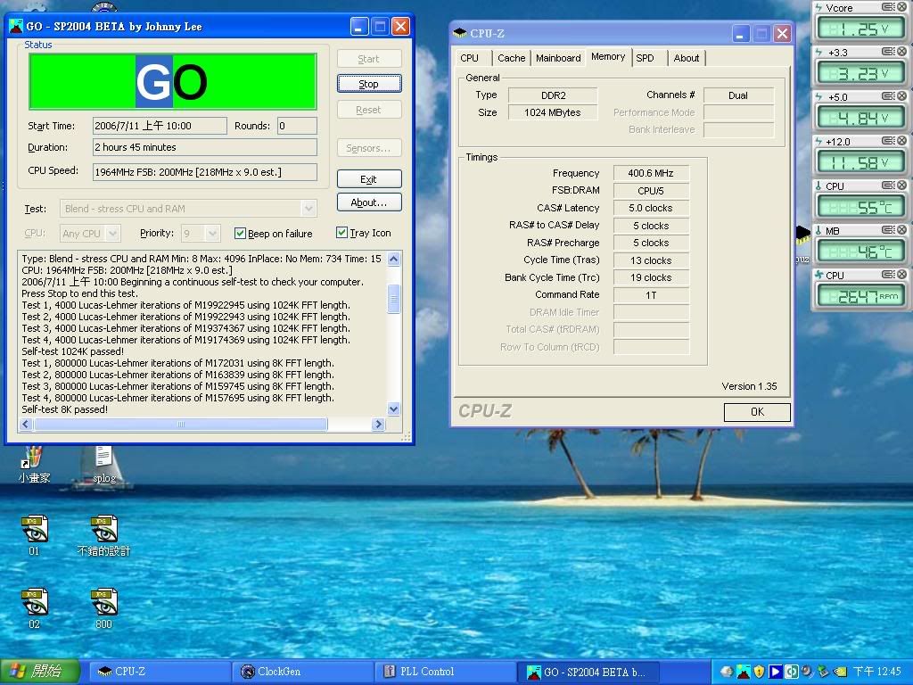
Task: Select the Memory tab in CPU-Z
Action: (608, 56)
